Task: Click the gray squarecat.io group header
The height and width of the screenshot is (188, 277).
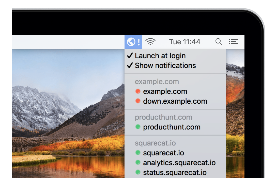Action: pyautogui.click(x=155, y=143)
